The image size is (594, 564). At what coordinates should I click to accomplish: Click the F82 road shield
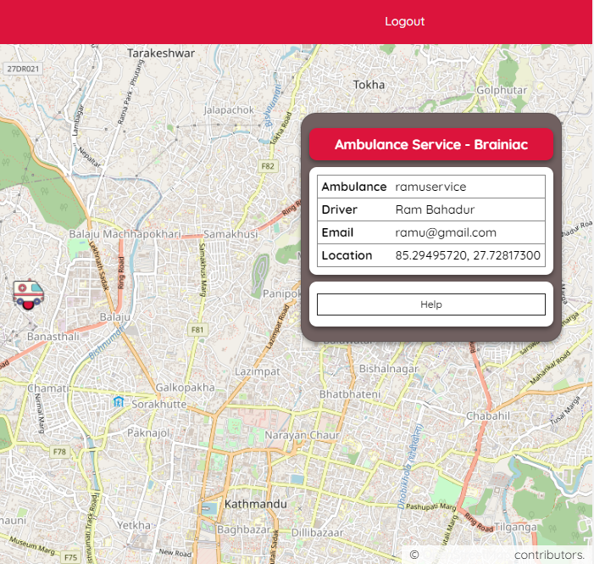click(268, 166)
